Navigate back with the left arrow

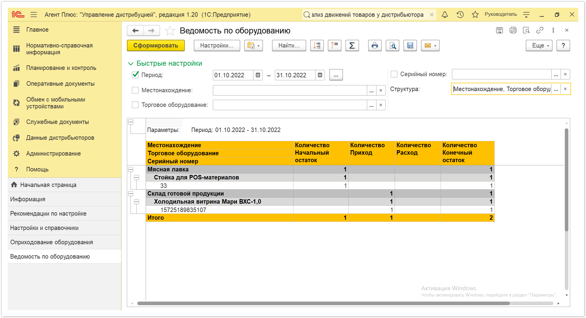(136, 30)
